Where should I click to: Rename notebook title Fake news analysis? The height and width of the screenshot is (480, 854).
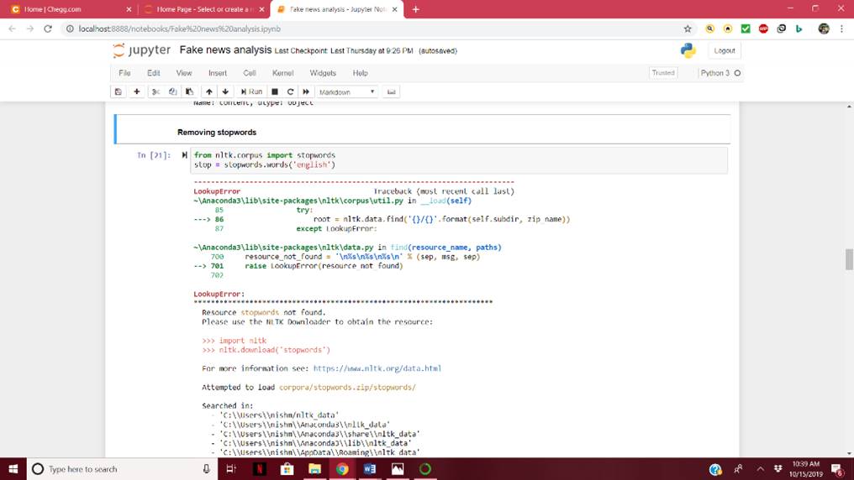[225, 50]
